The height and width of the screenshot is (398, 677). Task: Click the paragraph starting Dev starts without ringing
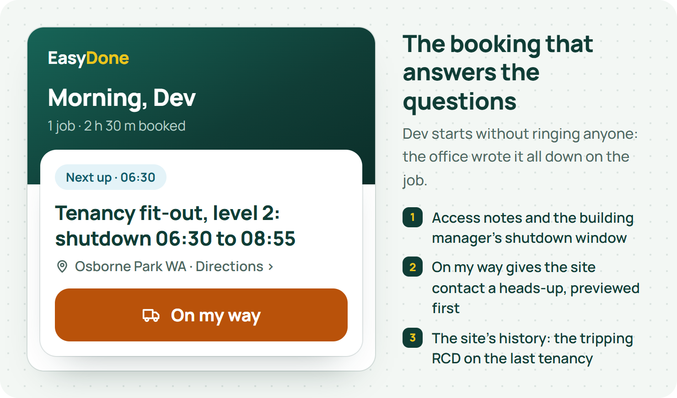(x=520, y=157)
